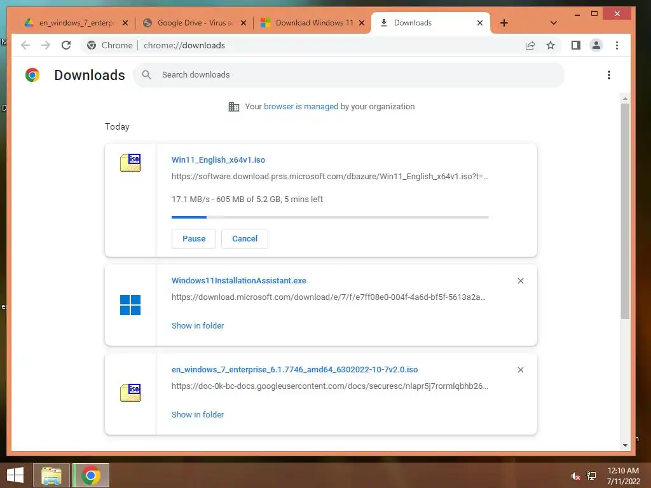Open Chrome's three-dot main menu
This screenshot has height=488, width=651.
[617, 45]
